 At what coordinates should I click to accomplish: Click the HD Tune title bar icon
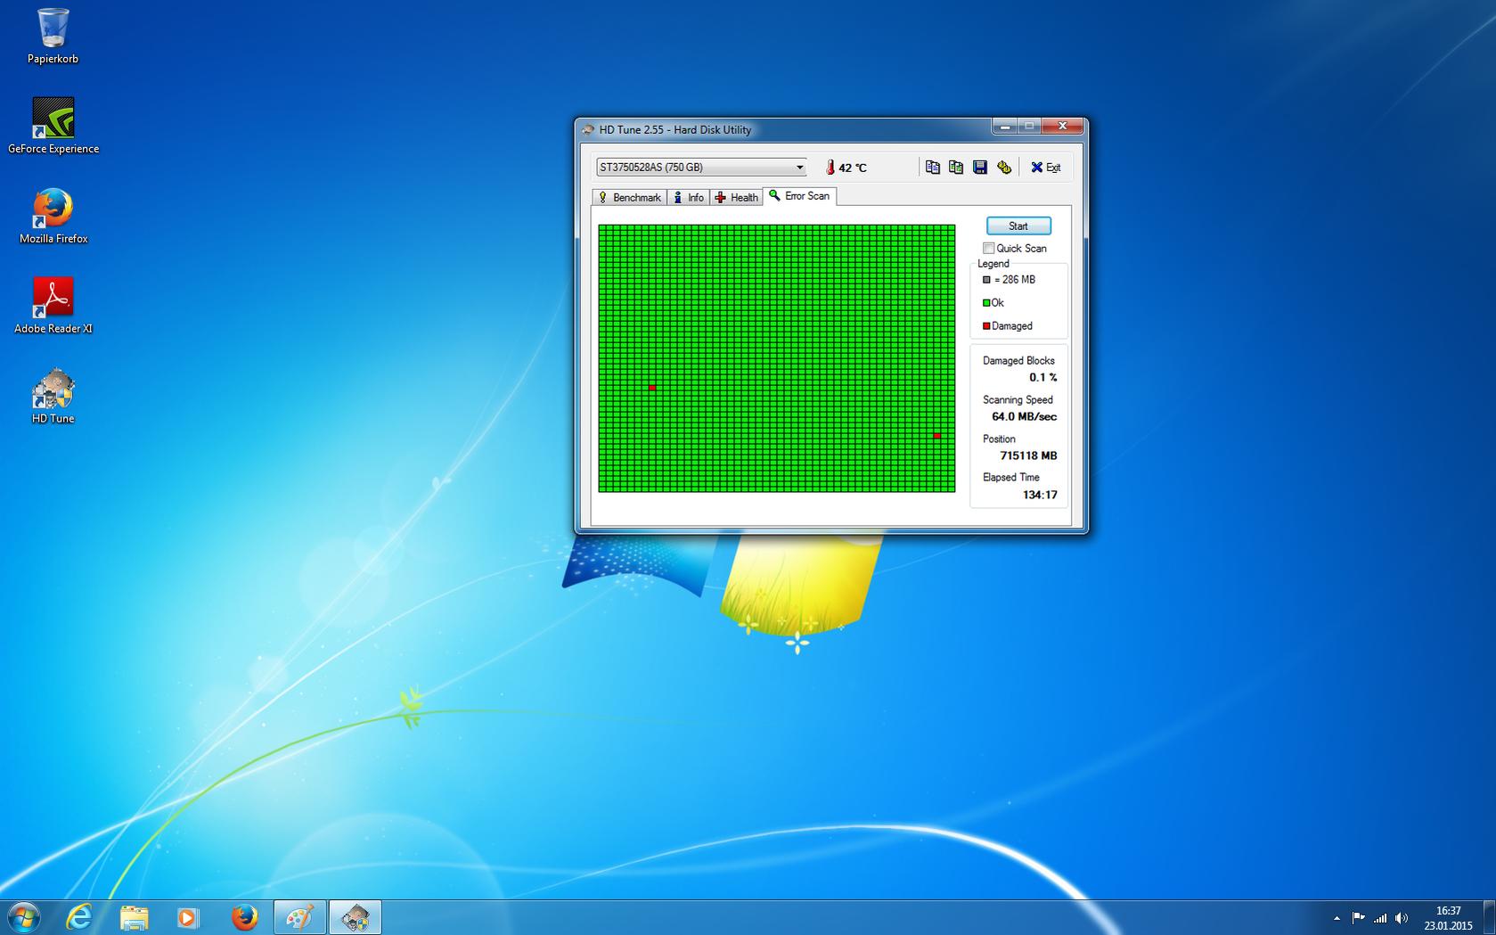point(588,129)
